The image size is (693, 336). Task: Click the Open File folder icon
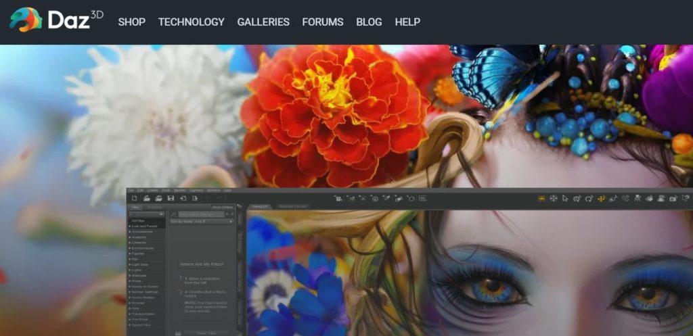147,198
